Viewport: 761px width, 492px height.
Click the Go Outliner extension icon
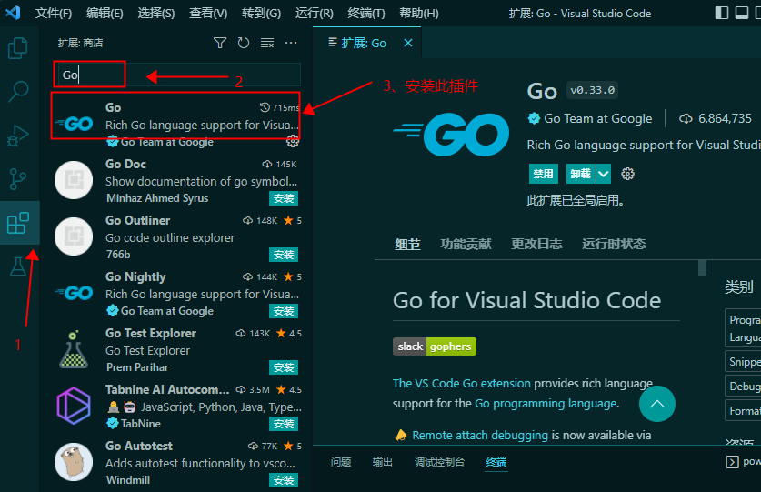[74, 236]
